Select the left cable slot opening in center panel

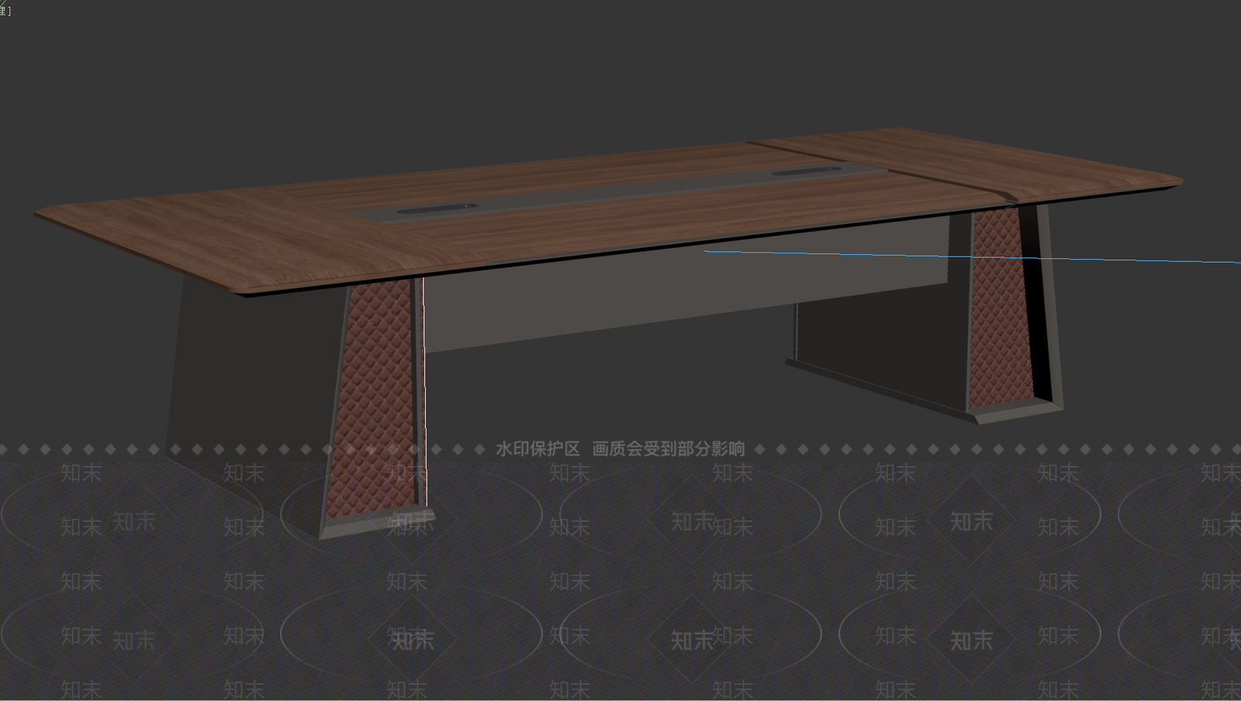click(x=437, y=208)
